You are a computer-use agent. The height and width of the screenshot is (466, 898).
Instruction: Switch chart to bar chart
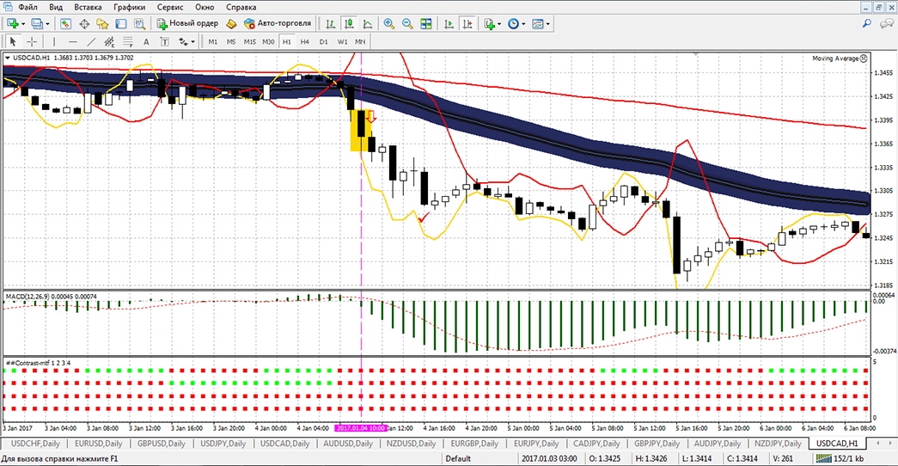[x=331, y=23]
